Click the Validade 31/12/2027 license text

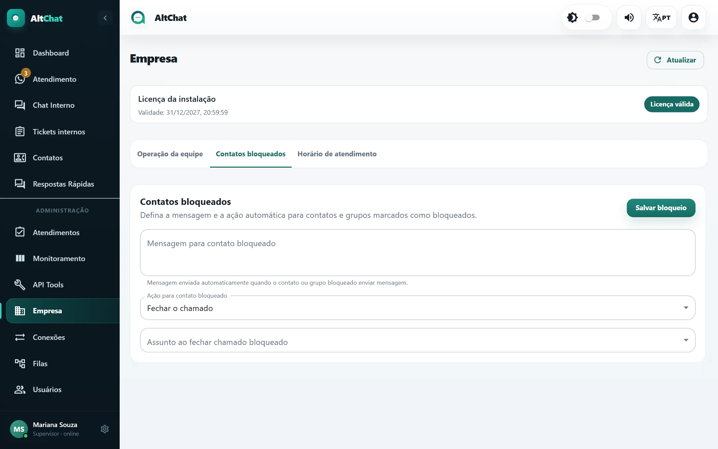[183, 112]
